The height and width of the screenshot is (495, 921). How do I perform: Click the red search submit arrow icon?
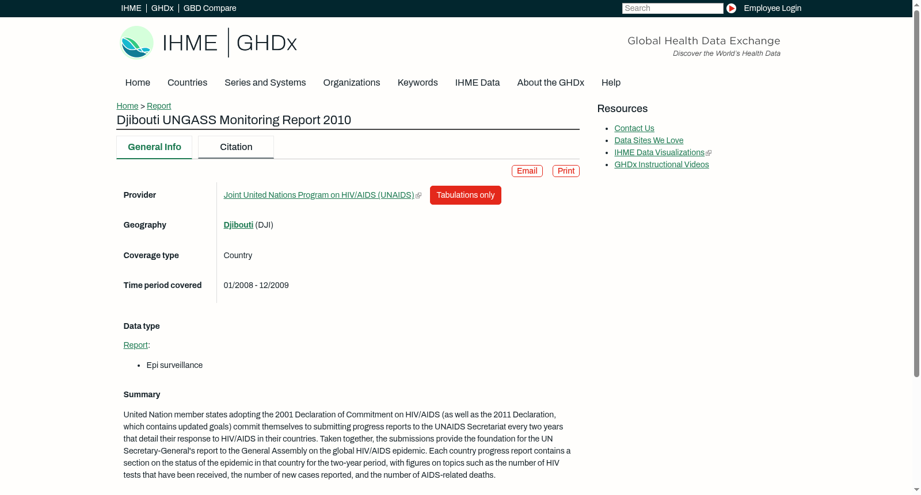(731, 8)
